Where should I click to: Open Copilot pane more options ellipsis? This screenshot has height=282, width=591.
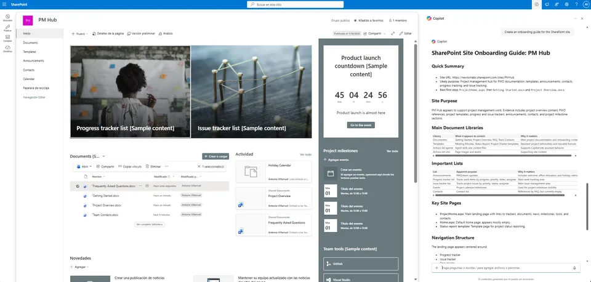coord(575,18)
